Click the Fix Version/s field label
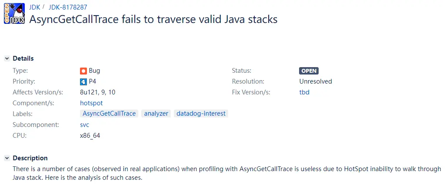This screenshot has height=188, width=446. coord(251,92)
